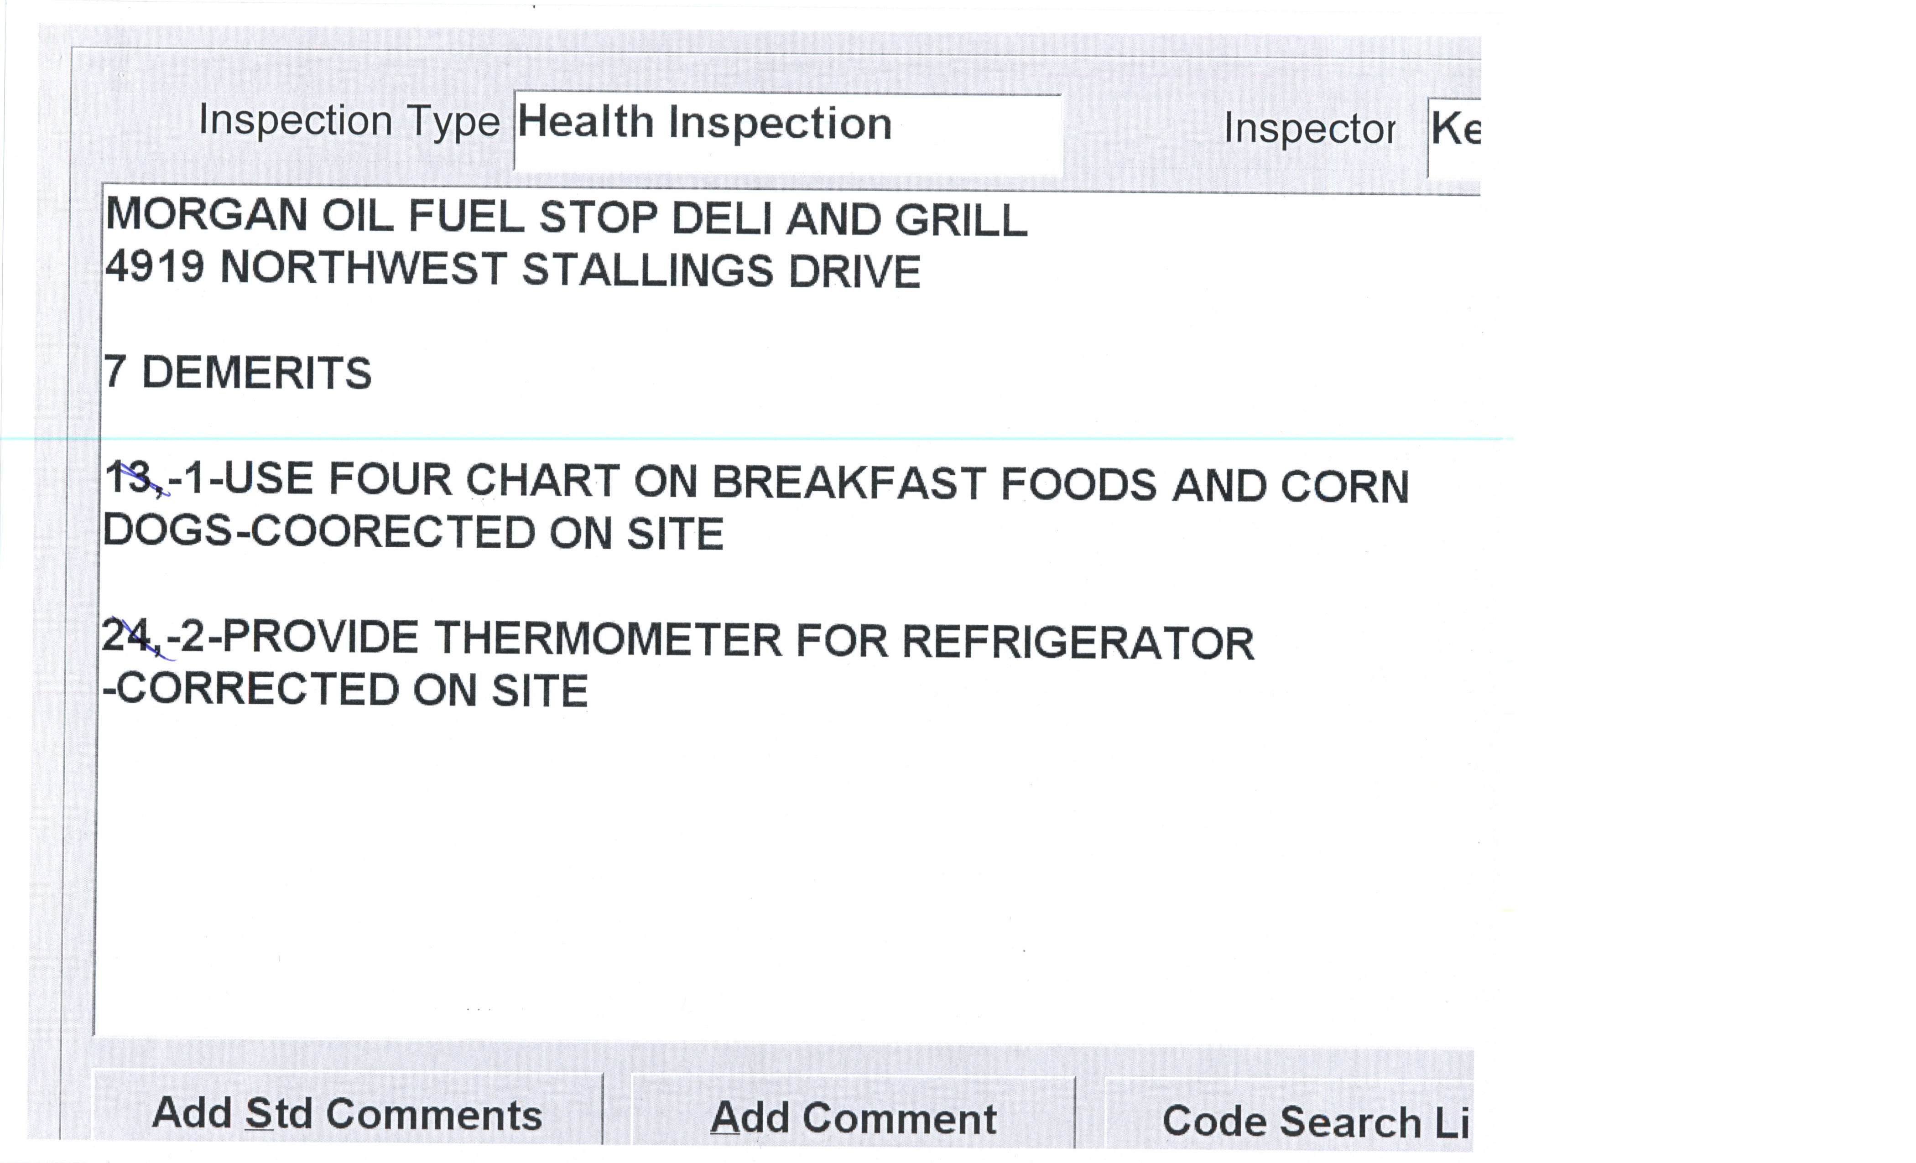1916x1163 pixels.
Task: Click the 7 DEMERITS line
Action: (x=238, y=372)
